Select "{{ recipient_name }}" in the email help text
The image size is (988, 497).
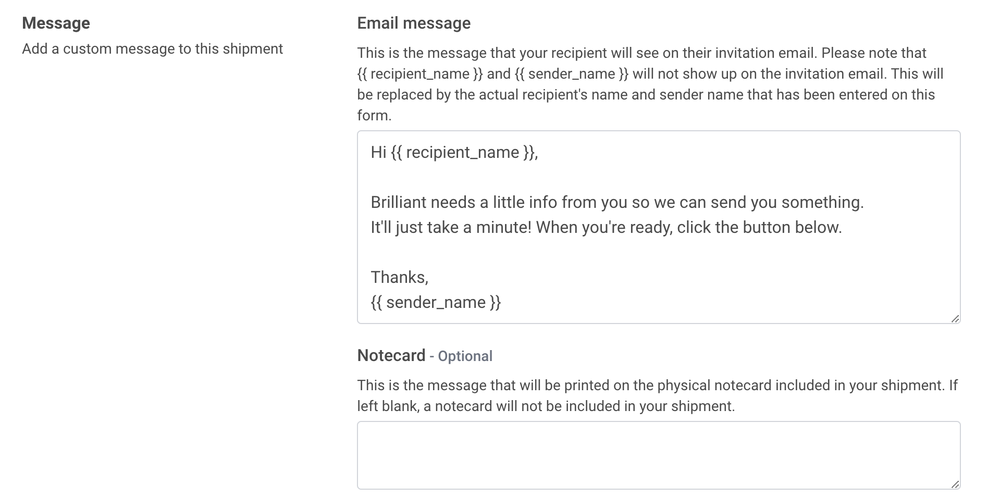420,74
